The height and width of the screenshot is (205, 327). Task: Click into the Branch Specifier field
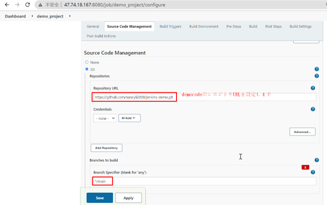204,181
